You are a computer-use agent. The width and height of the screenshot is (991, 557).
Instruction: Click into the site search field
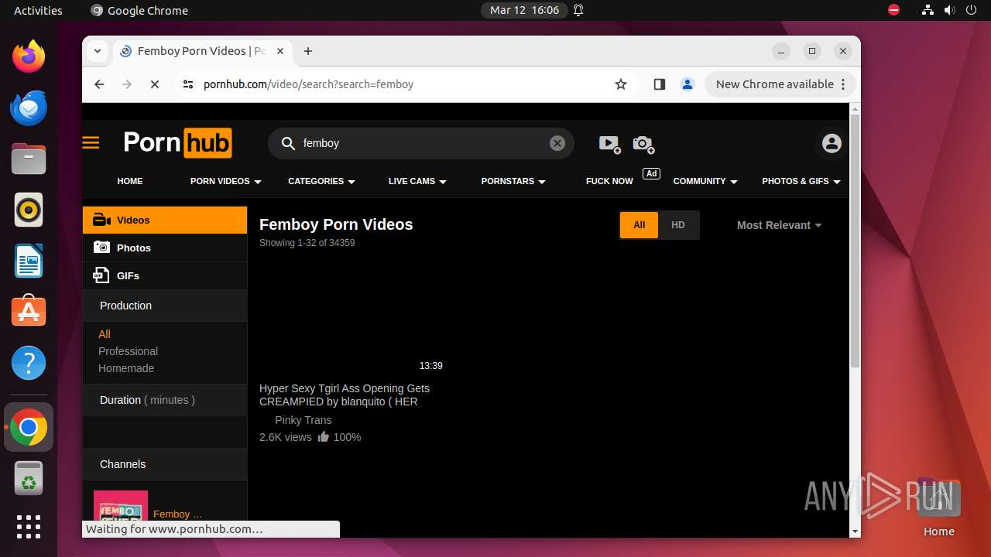[x=422, y=143]
